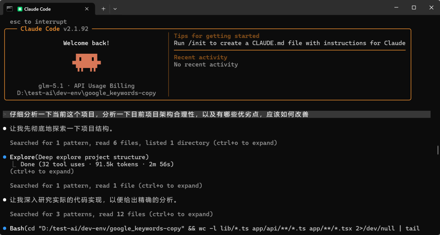
Task: Click the 'esc to interrupt' text
Action: tap(38, 22)
